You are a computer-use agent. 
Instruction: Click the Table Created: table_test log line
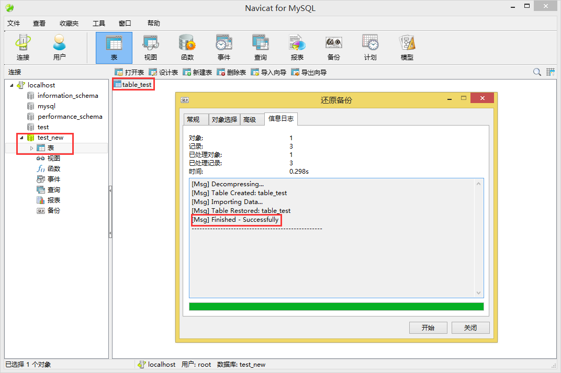pos(239,193)
